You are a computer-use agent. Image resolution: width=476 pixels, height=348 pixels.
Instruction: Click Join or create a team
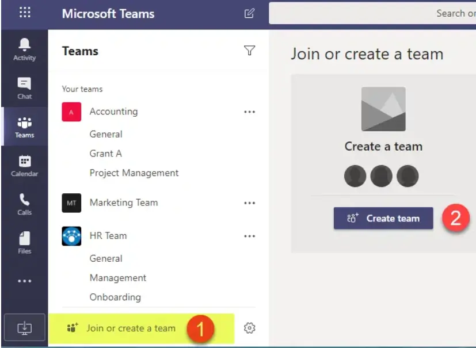click(x=142, y=328)
